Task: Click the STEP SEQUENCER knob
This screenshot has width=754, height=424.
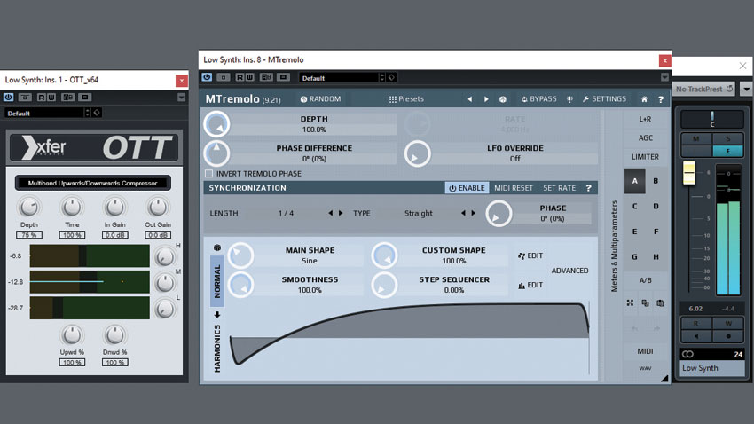Action: click(x=384, y=285)
